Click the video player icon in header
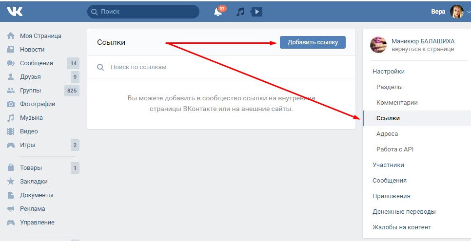 [x=256, y=12]
